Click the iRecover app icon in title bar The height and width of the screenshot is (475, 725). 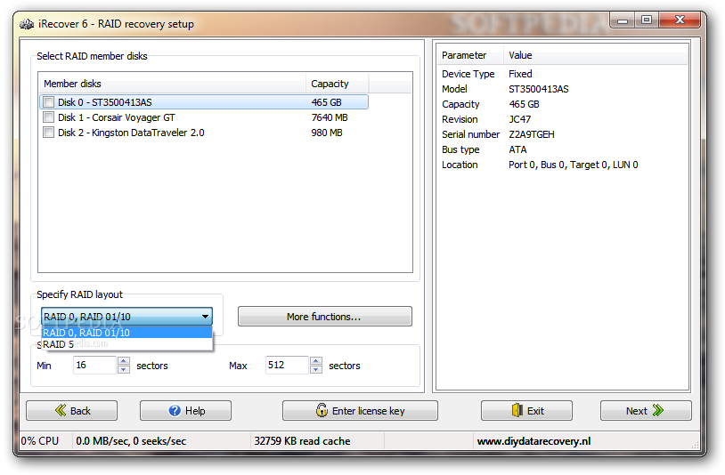pos(27,24)
